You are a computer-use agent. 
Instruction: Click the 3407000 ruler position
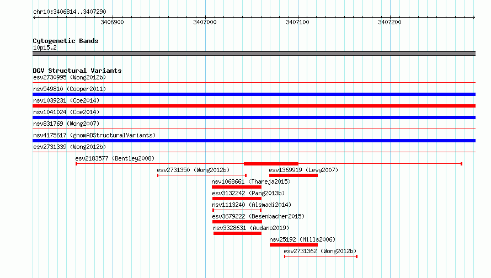click(x=205, y=22)
